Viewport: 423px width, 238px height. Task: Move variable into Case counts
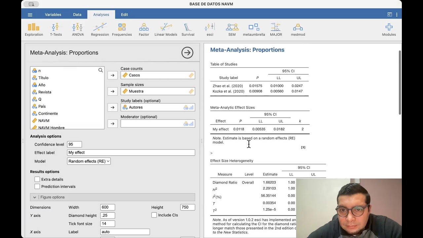pos(112,75)
